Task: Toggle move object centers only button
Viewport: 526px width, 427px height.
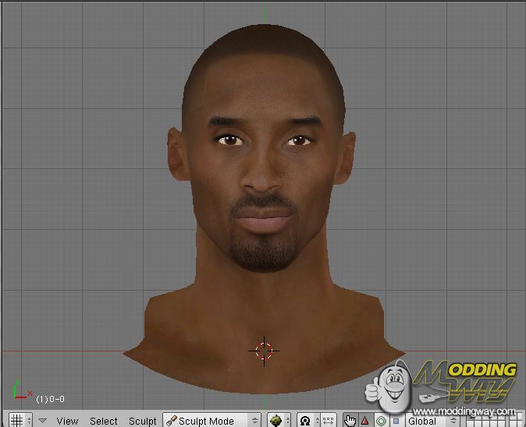Action: coord(325,421)
